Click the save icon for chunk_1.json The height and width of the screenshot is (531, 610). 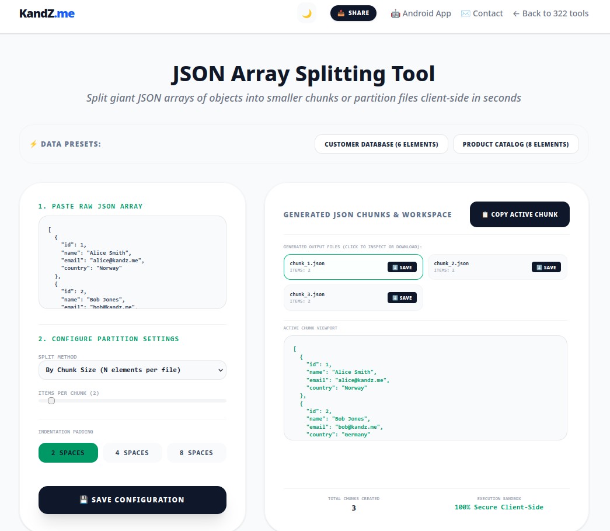pos(395,268)
